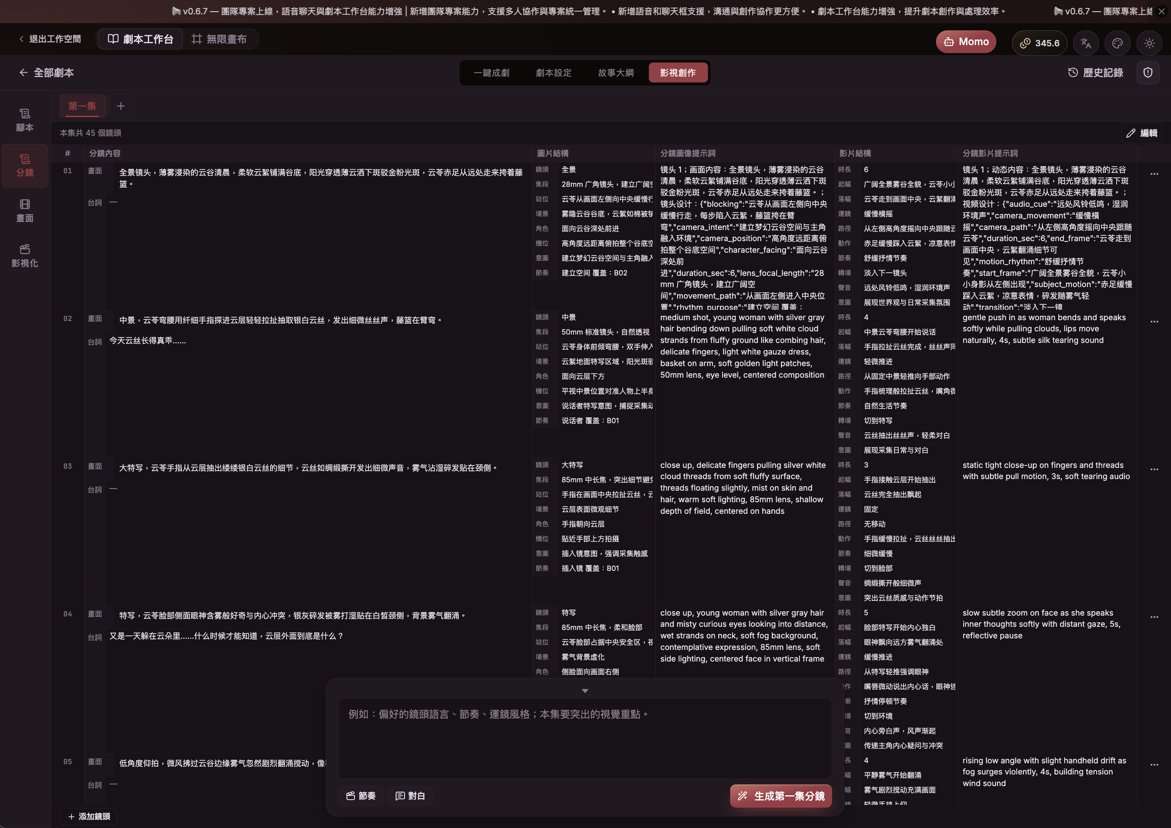Open the 畫面 sidebar section
Viewport: 1171px width, 828px height.
24,210
